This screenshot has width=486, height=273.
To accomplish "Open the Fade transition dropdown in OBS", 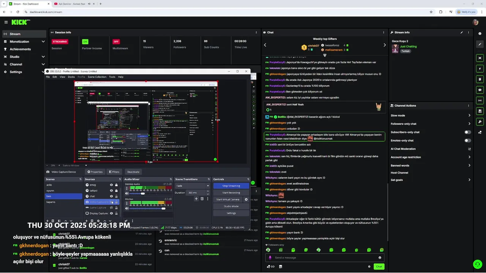I will click(x=193, y=186).
